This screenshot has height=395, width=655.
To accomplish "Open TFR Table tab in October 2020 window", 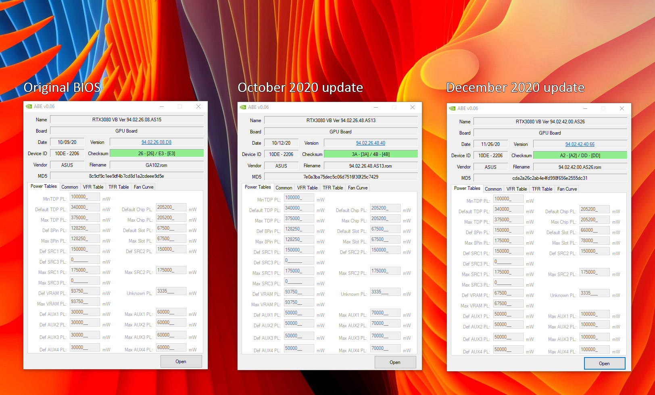I will 333,188.
